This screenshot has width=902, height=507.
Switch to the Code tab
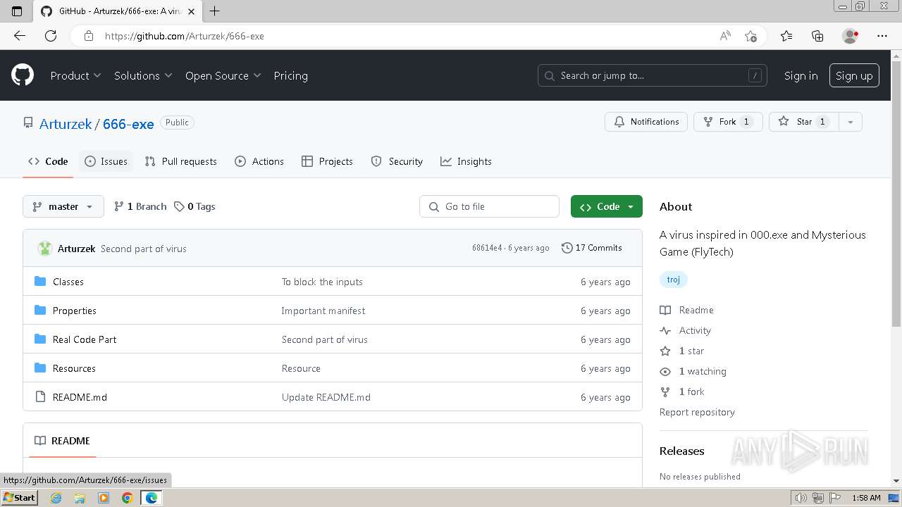pyautogui.click(x=48, y=161)
